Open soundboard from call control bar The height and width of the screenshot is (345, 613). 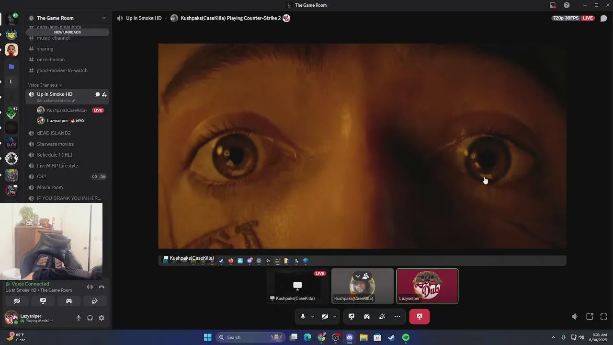click(x=382, y=316)
